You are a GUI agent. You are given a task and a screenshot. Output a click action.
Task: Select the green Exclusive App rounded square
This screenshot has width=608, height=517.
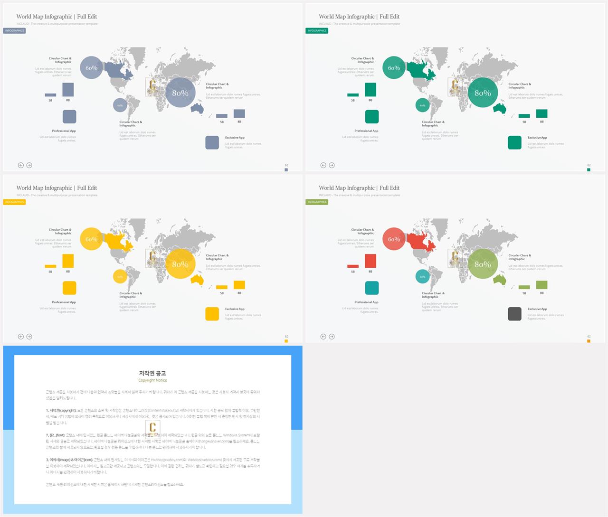[x=515, y=142]
